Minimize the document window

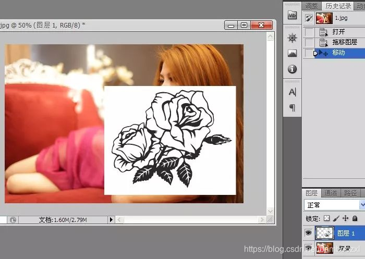coord(231,25)
